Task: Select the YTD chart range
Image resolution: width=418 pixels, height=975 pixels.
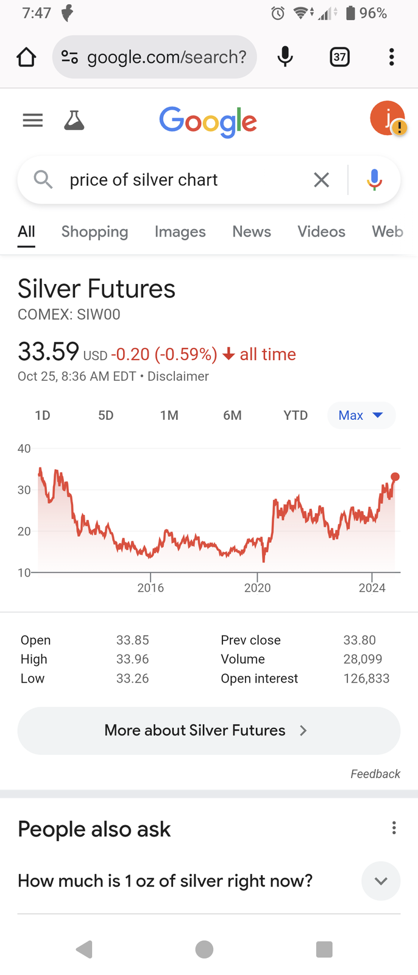Action: pyautogui.click(x=296, y=416)
